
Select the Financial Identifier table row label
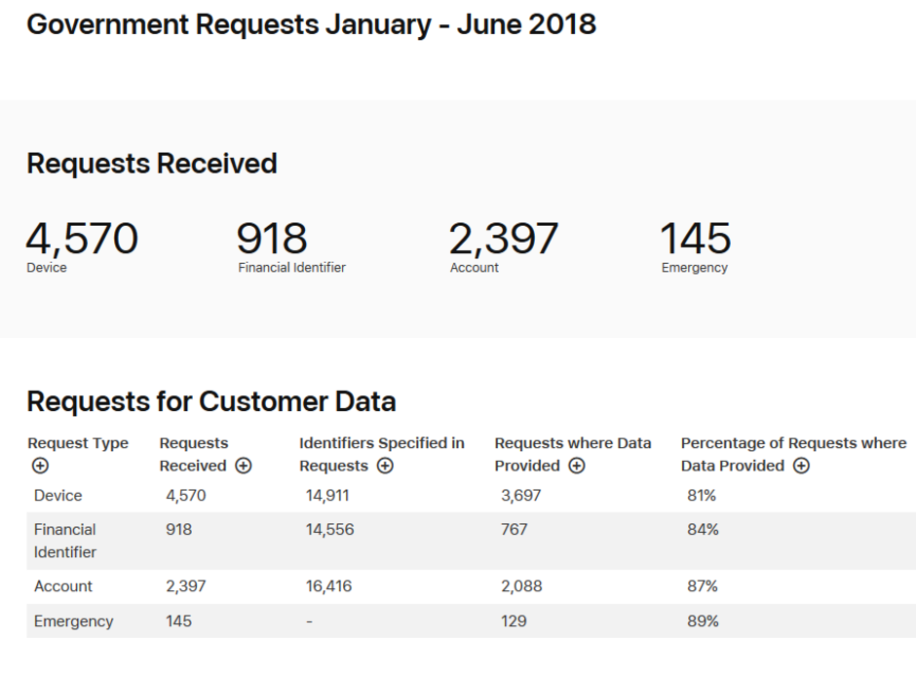coord(65,541)
